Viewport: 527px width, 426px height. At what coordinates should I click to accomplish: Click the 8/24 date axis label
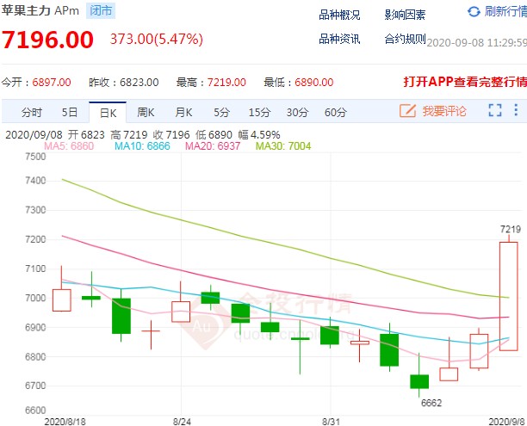tap(182, 422)
